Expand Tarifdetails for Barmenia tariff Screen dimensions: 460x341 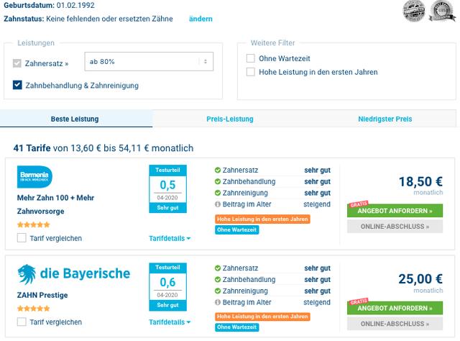170,238
